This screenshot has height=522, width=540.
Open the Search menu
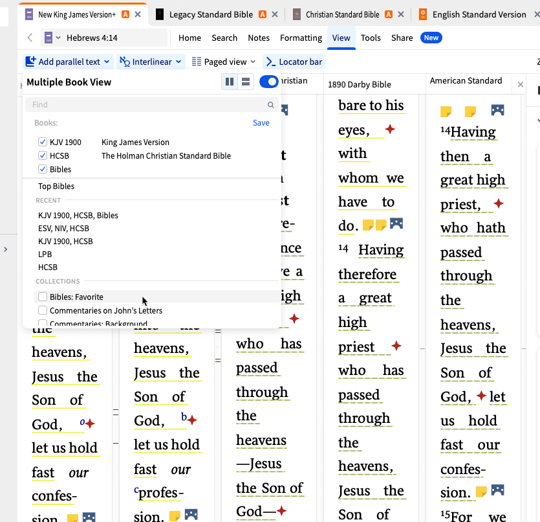pyautogui.click(x=224, y=38)
